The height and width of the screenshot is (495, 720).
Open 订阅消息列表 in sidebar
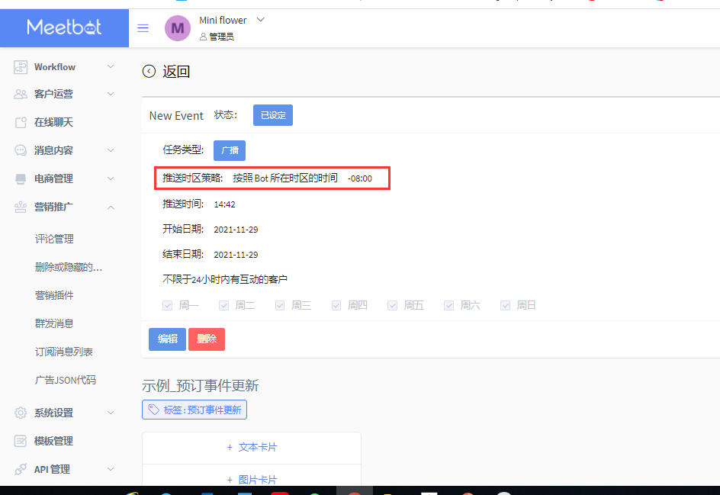pyautogui.click(x=64, y=352)
